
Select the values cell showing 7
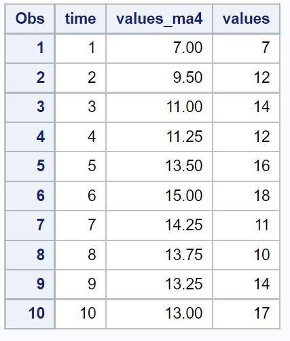(246, 48)
